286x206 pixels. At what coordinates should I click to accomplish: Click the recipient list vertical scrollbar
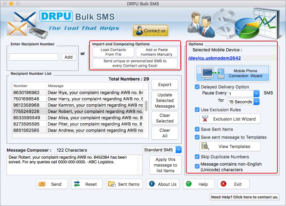[x=146, y=106]
